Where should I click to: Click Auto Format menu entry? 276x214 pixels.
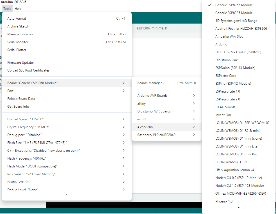[66, 19]
